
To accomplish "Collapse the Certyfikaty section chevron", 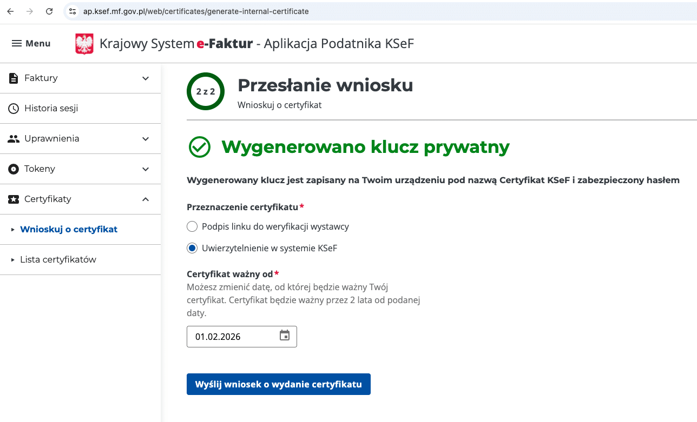I will [146, 199].
